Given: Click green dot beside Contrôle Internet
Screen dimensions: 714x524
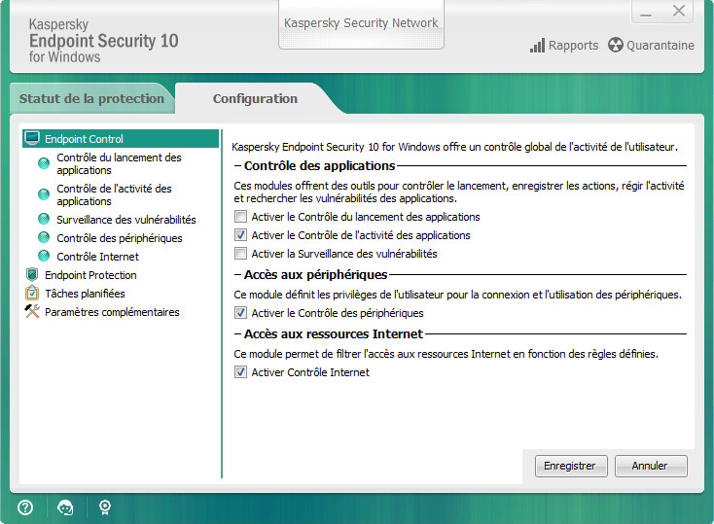Looking at the screenshot, I should [44, 256].
